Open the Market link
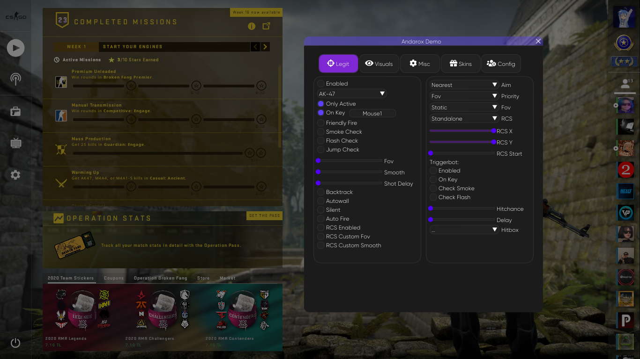The image size is (640, 359). click(x=228, y=278)
